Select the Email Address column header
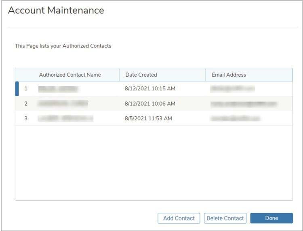 click(x=229, y=75)
